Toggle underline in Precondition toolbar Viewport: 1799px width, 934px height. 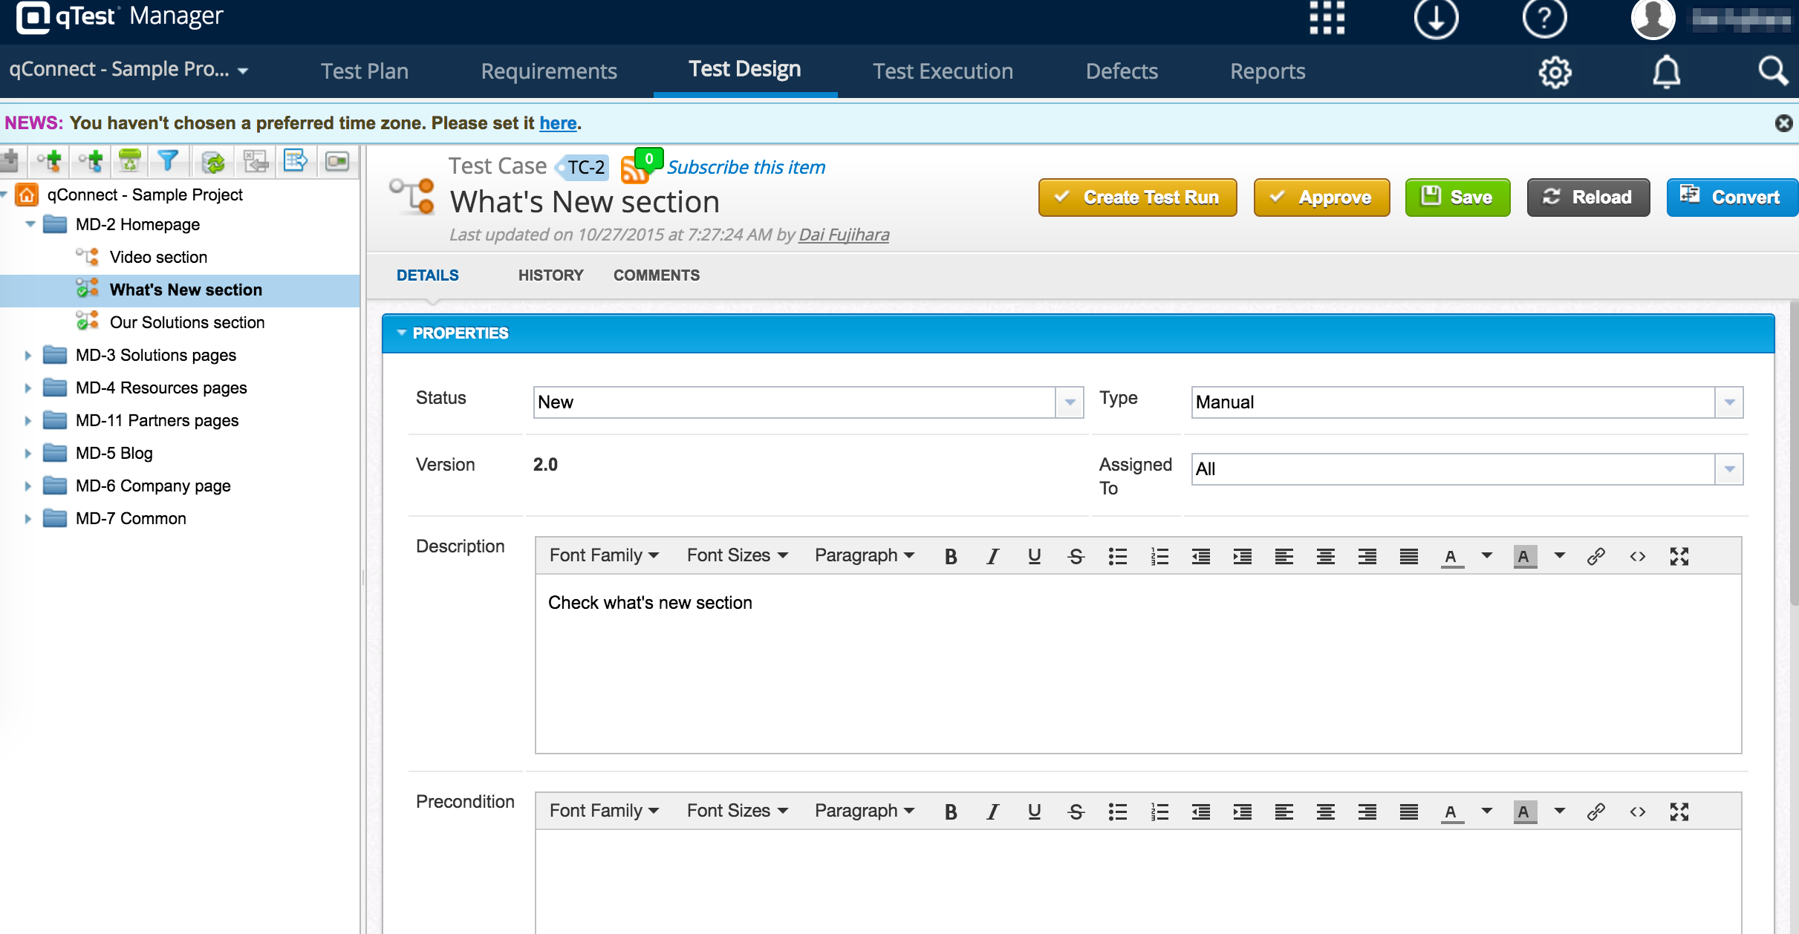click(x=1034, y=811)
